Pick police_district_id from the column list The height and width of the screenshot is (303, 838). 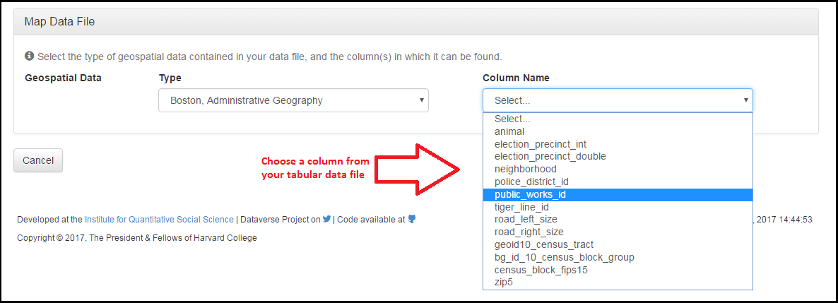tap(618, 182)
